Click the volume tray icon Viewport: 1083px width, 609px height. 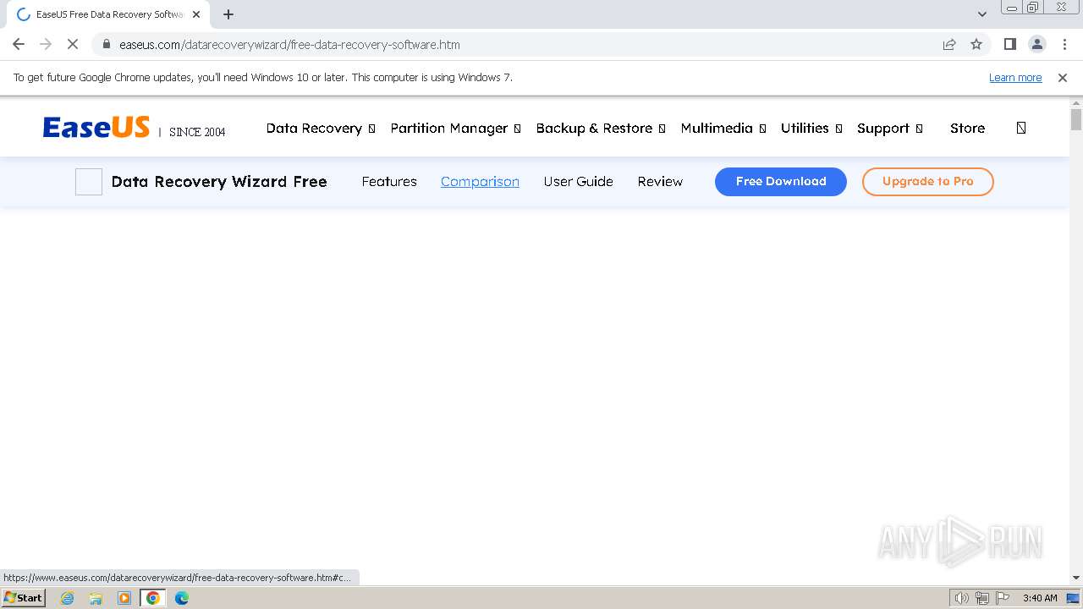[961, 598]
